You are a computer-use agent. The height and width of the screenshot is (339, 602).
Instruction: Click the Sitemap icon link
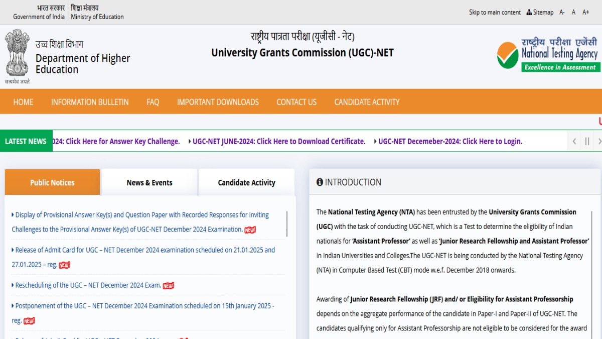[x=540, y=12]
